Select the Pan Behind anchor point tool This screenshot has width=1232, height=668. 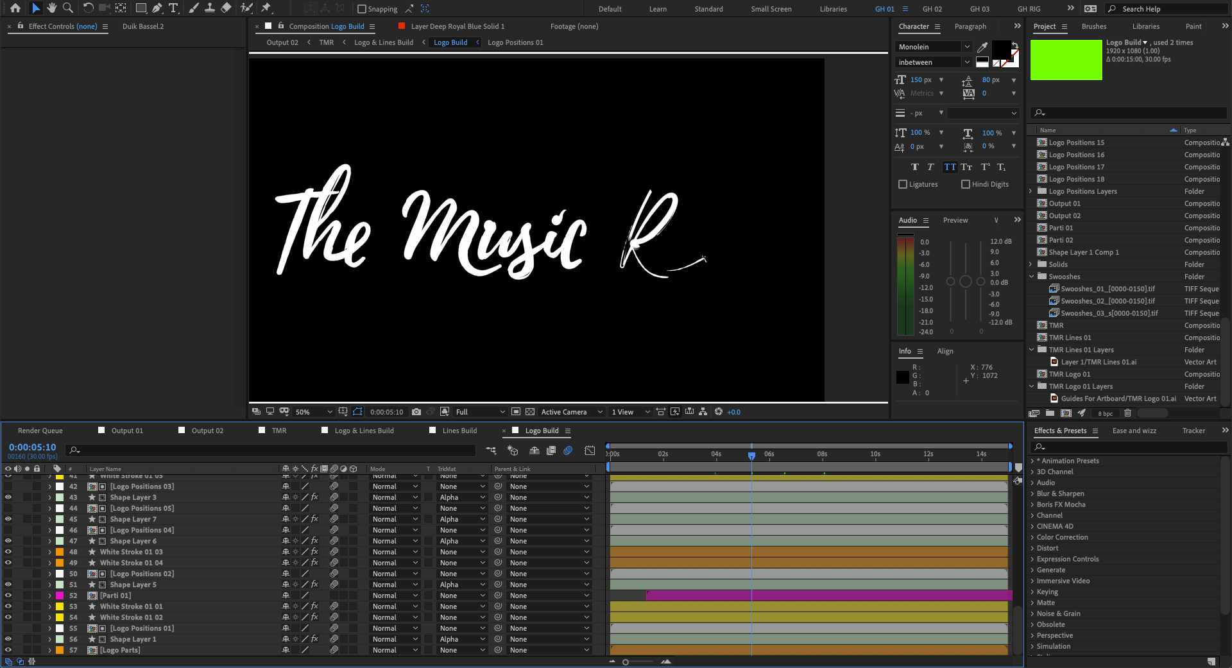click(x=121, y=8)
